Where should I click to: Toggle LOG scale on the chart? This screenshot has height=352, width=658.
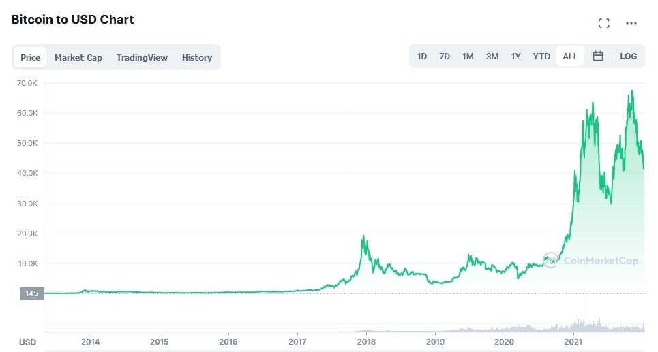point(628,56)
